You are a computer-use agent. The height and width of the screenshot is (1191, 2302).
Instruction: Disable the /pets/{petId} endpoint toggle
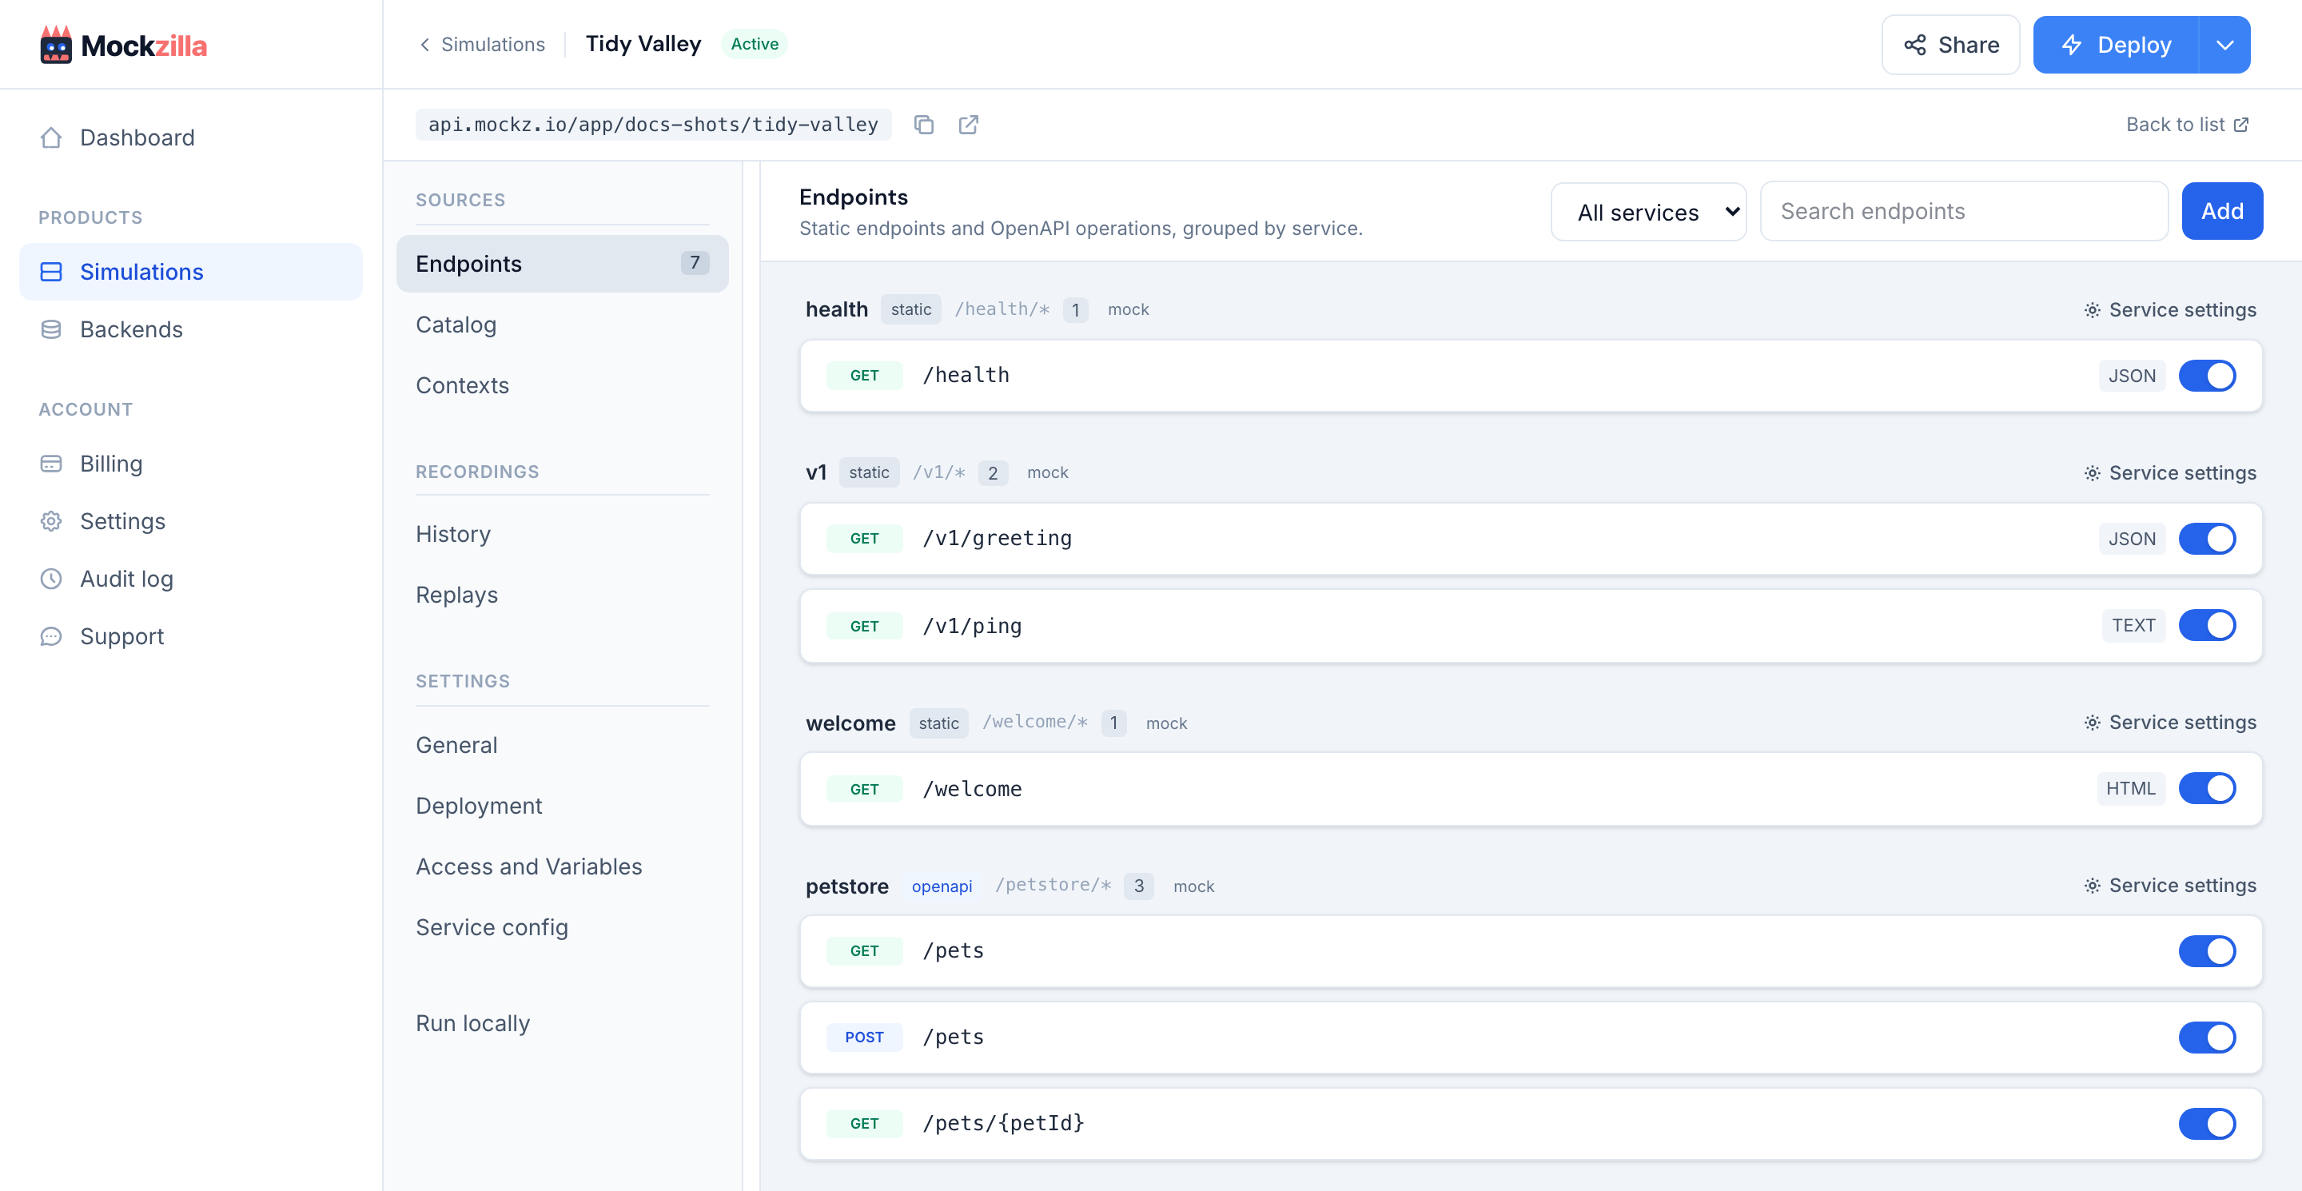click(x=2207, y=1123)
